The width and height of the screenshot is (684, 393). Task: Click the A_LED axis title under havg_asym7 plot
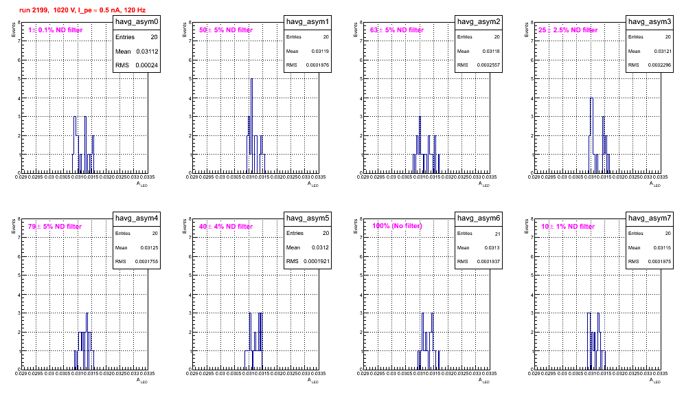pos(655,381)
